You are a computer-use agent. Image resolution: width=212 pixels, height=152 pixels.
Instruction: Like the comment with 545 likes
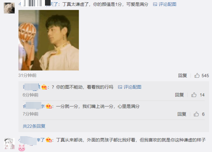point(197,76)
